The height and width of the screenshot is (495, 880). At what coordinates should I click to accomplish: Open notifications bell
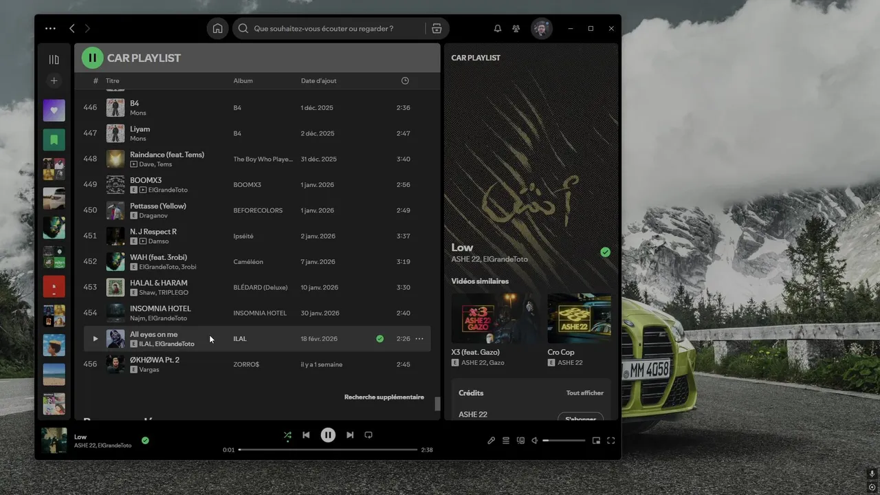(498, 28)
